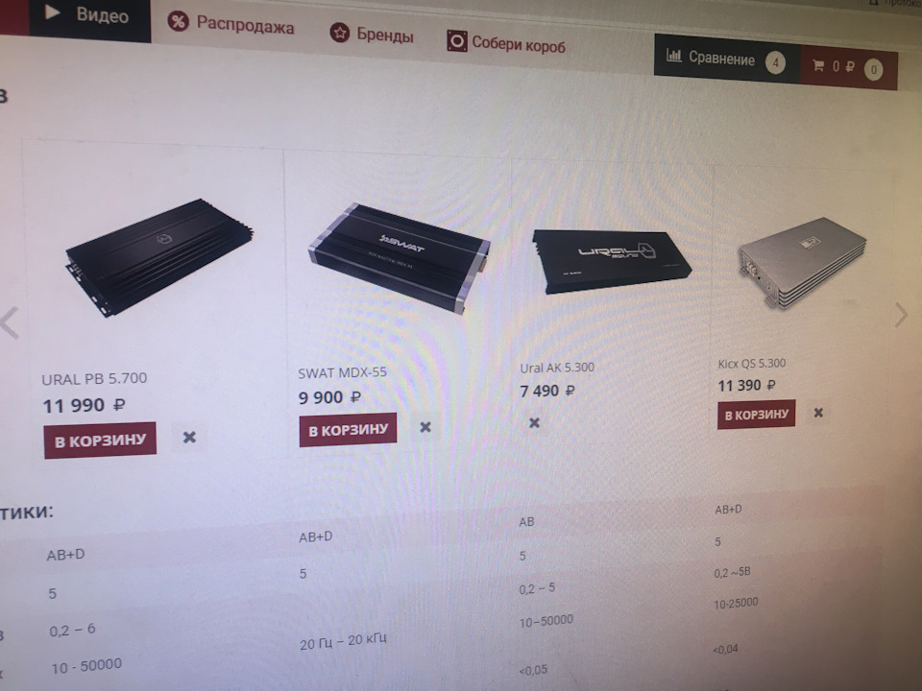922x691 pixels.
Task: Open the SWAT MDX-55 amplifier image
Action: 400,257
